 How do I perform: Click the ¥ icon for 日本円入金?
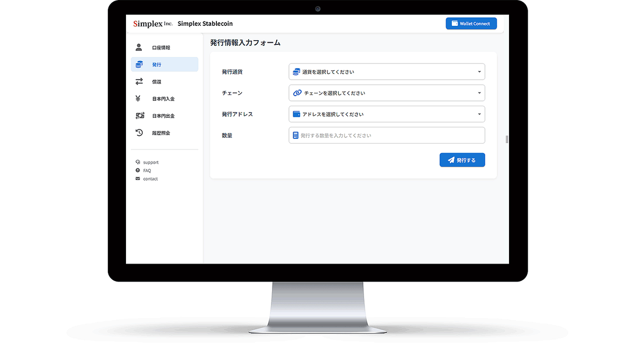click(139, 98)
